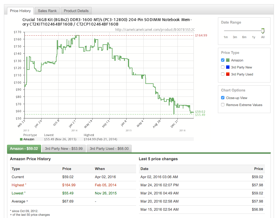Image resolution: width=277 pixels, height=218 pixels.
Task: Click the Amazon Price History heading
Action: point(30,159)
